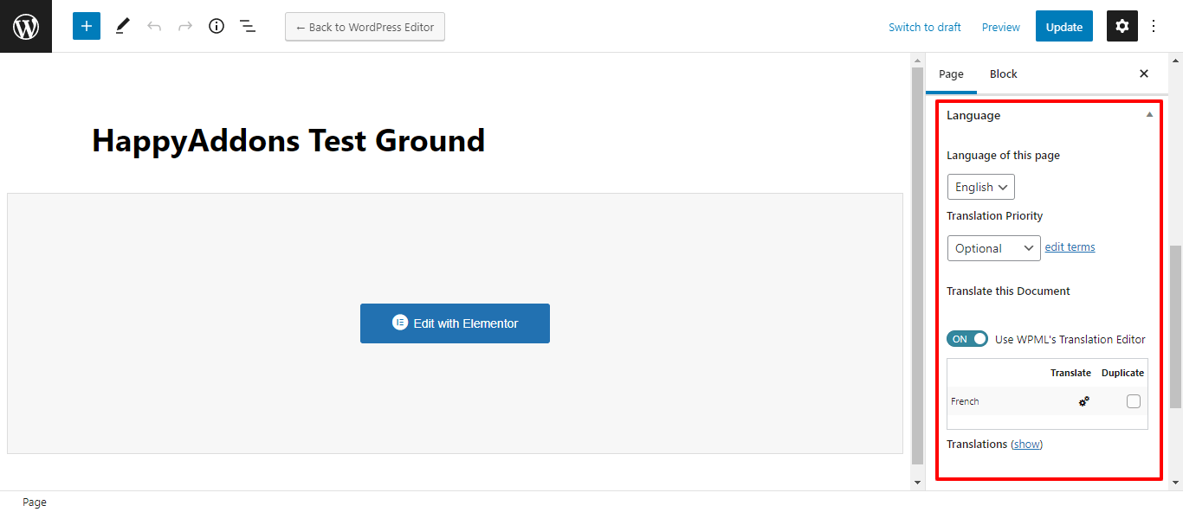The height and width of the screenshot is (512, 1183).
Task: Click the HappyAddons Test Ground title field
Action: (288, 140)
